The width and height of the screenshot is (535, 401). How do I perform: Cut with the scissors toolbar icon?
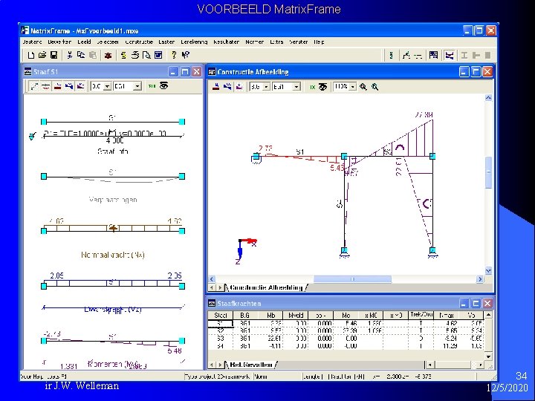(x=70, y=55)
